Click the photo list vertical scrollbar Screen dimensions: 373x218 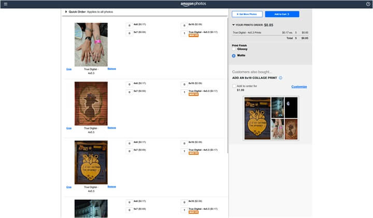[x=228, y=85]
